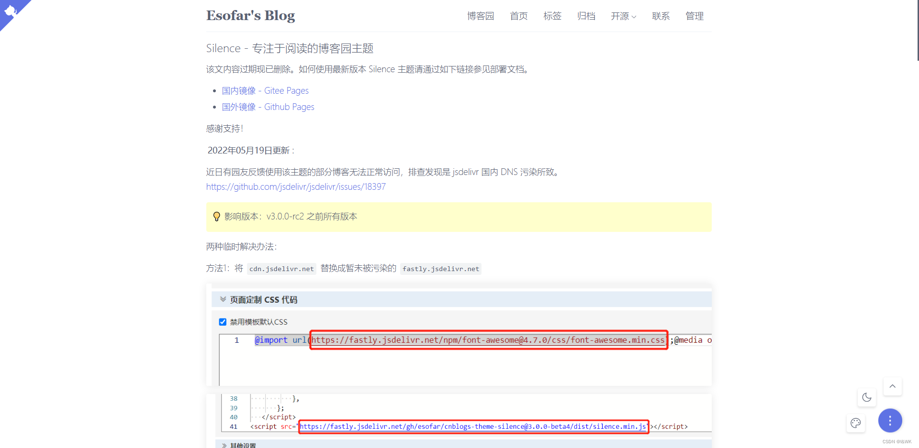The height and width of the screenshot is (448, 919).
Task: Click the back-to-top arrow button
Action: pos(893,386)
